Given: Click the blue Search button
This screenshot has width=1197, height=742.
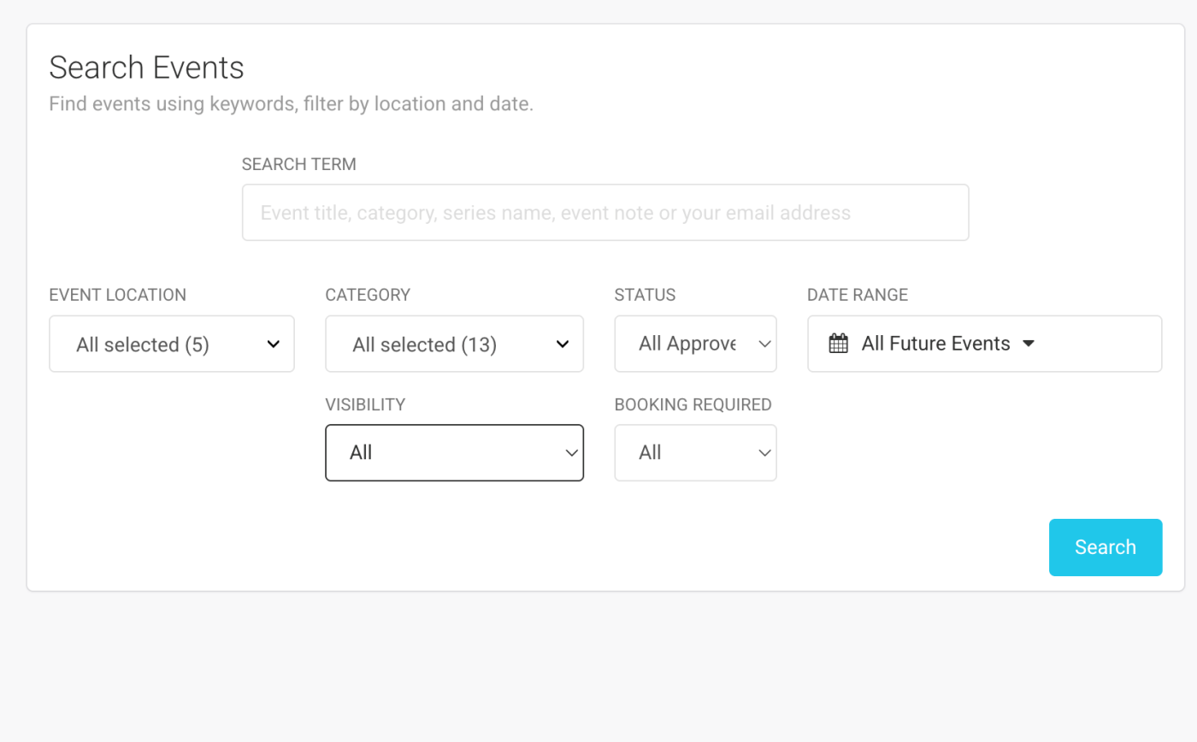Looking at the screenshot, I should pos(1106,547).
